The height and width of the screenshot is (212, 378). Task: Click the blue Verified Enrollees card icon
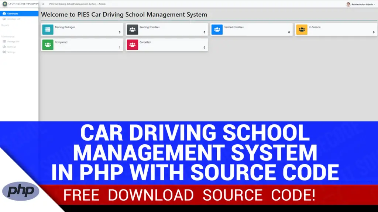217,29
